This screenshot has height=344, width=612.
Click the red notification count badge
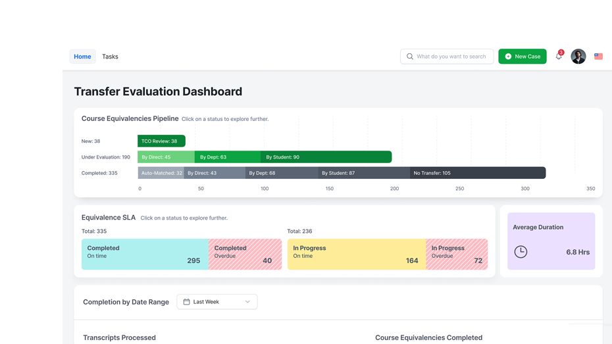(561, 52)
